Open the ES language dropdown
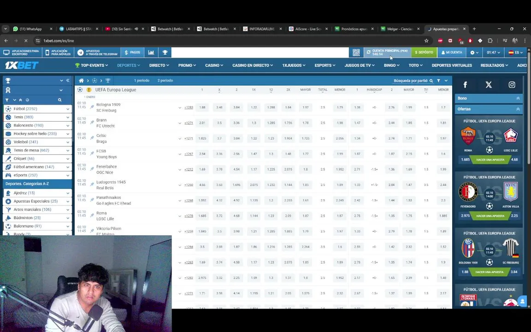Screen dimensions: 531x332 tap(515, 53)
